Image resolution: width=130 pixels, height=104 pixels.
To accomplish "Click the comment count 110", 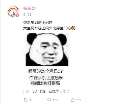I will 55,100.
